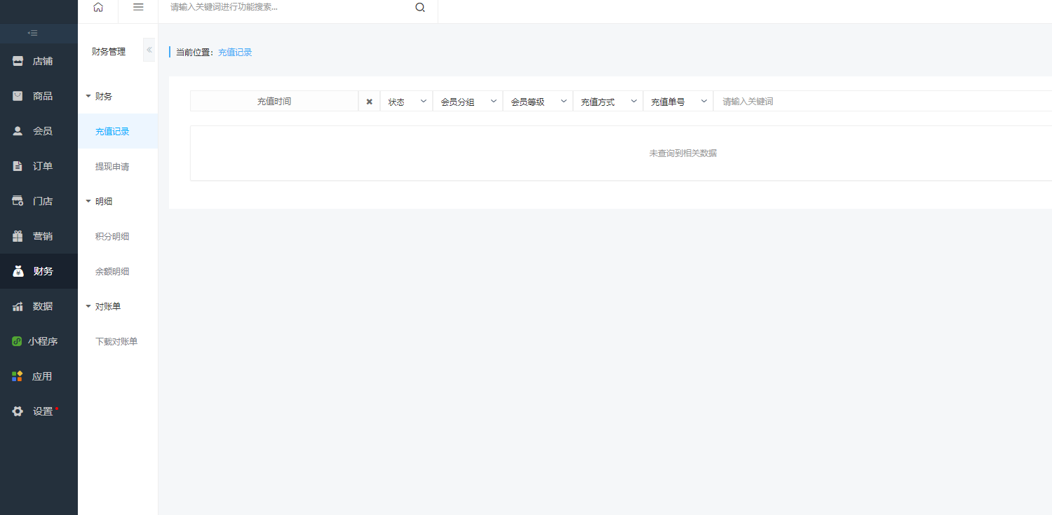Screen dimensions: 1052x515
Task: Click the magnifier search icon
Action: (420, 8)
